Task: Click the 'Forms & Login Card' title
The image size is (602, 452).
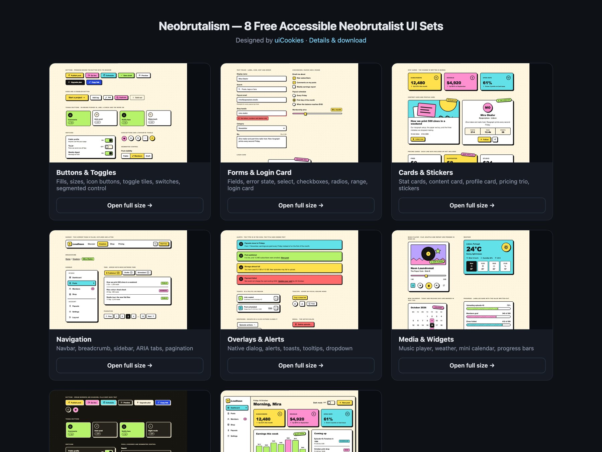Action: click(x=260, y=172)
